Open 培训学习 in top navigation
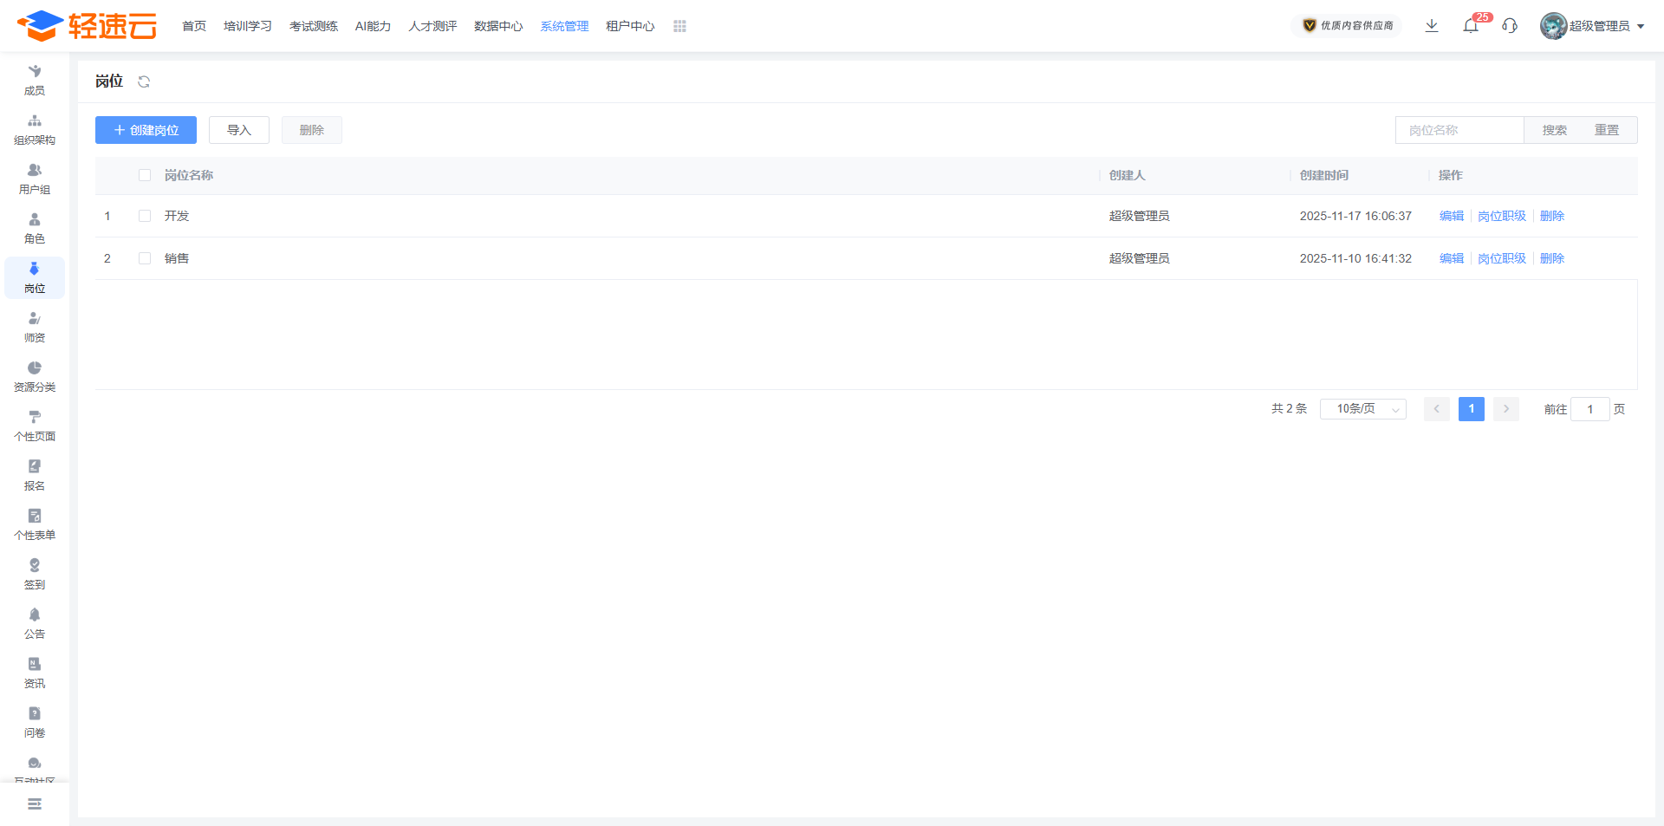1664x826 pixels. coord(248,26)
